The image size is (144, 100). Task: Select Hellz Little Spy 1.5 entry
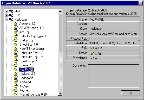(31, 57)
